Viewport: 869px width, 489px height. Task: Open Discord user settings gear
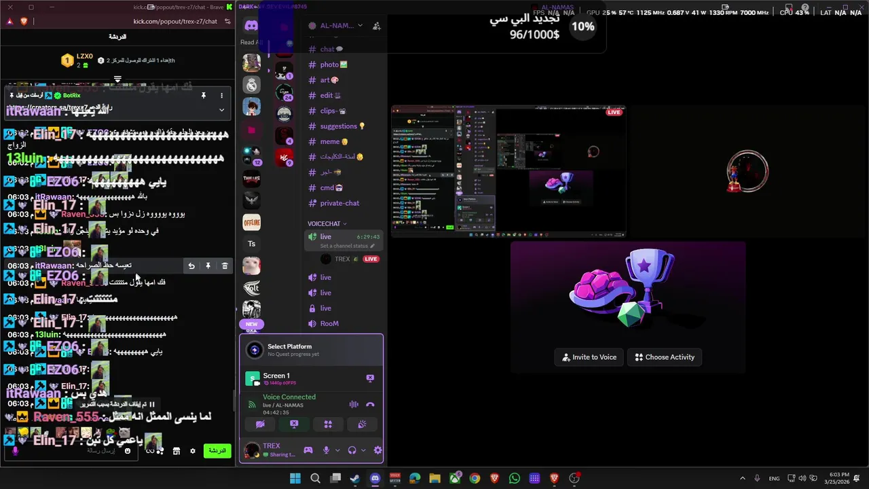click(377, 450)
